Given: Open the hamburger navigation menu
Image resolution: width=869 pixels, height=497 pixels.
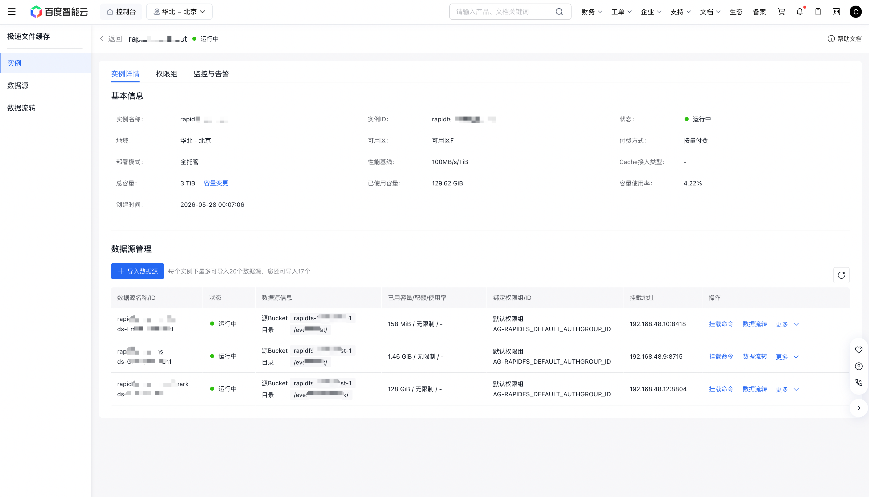Looking at the screenshot, I should tap(12, 12).
